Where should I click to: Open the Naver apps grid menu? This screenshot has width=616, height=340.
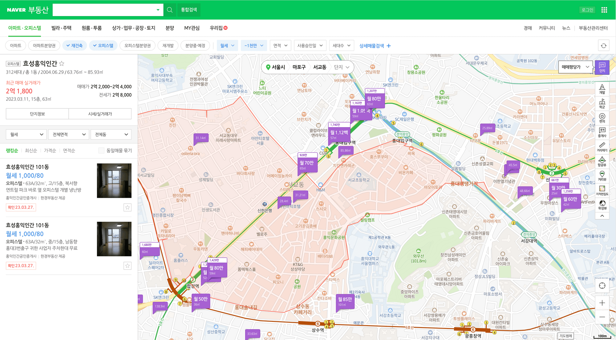pyautogui.click(x=604, y=10)
